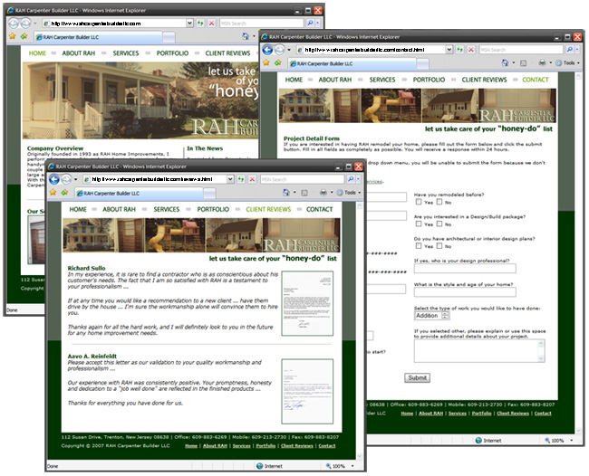The height and width of the screenshot is (476, 589).
Task: Click Print icon in contact window toolbar
Action: (x=542, y=62)
